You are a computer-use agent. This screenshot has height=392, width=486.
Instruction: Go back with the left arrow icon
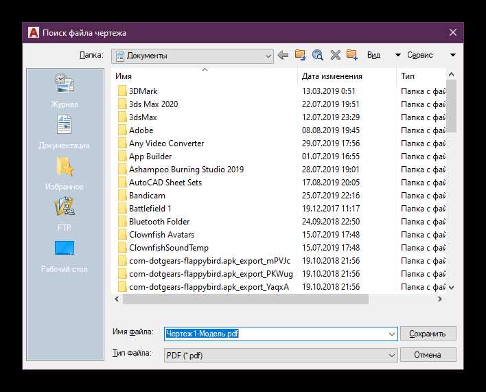(x=283, y=56)
